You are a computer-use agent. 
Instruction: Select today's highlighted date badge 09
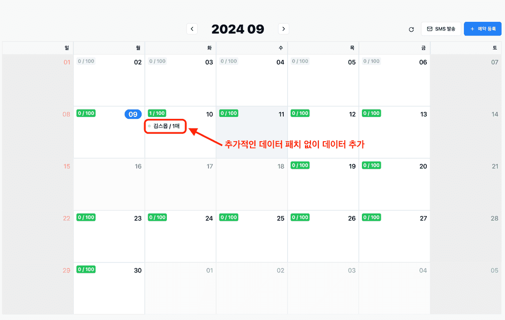click(133, 114)
